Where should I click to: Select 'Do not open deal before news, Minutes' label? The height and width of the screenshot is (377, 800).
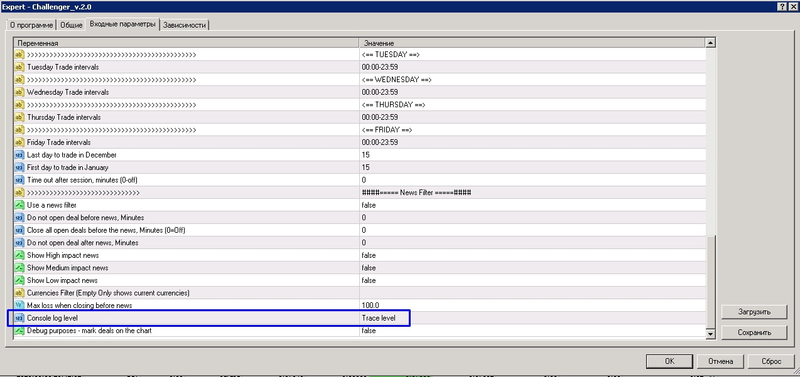(85, 218)
